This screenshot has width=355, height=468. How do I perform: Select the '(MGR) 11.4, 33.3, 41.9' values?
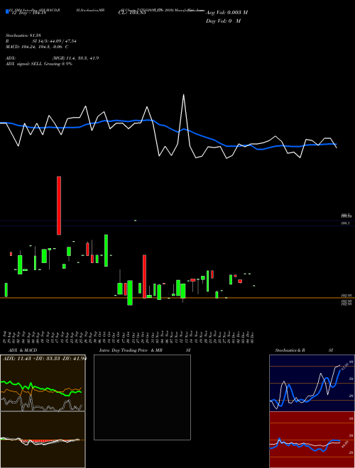(75, 58)
